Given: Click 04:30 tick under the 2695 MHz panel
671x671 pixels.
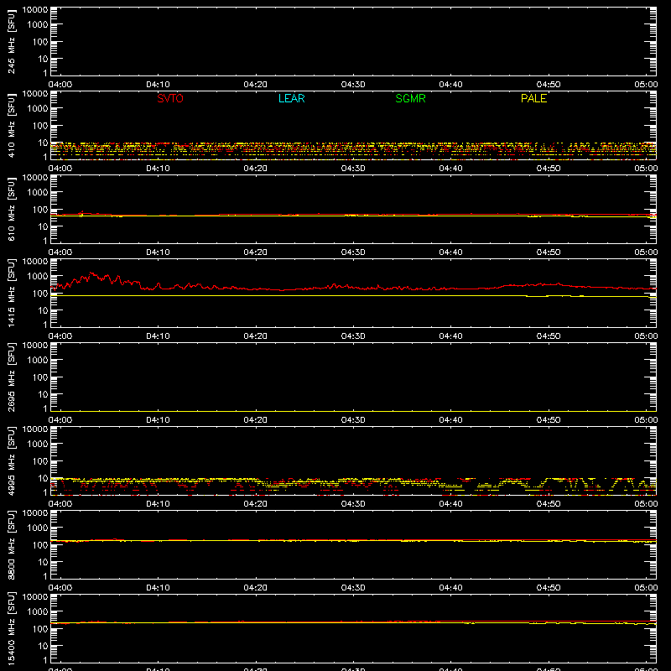Looking at the screenshot, I should [x=353, y=420].
